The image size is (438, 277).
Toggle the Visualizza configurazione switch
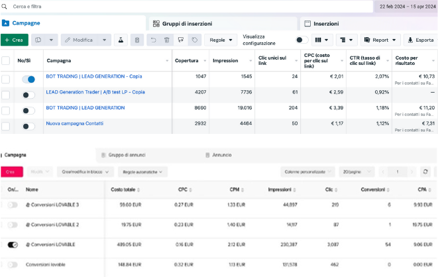[301, 40]
